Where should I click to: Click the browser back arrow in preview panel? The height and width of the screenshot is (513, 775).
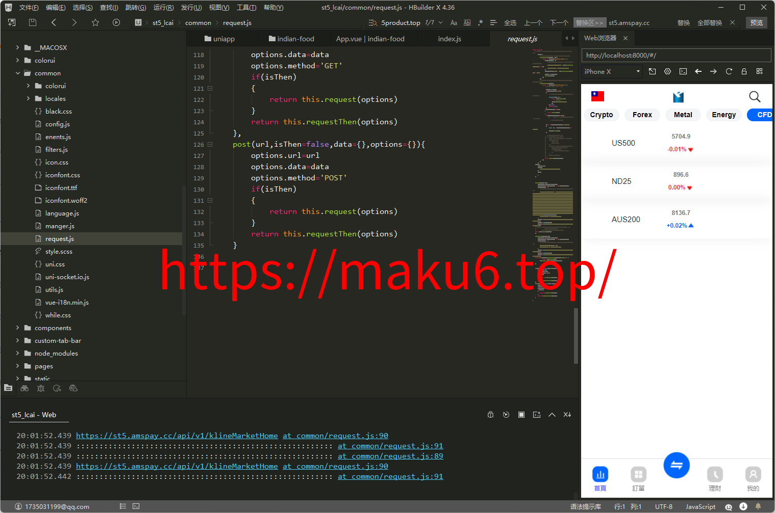pos(698,71)
